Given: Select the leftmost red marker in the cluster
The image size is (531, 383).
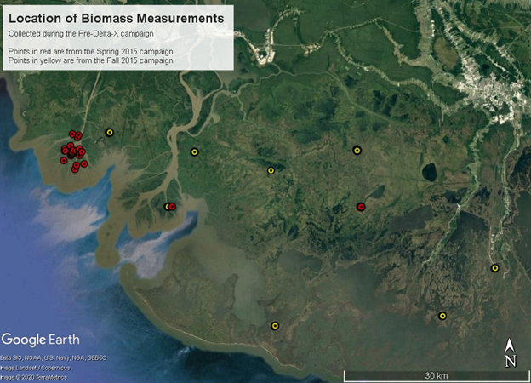Looking at the screenshot, I should [63, 160].
